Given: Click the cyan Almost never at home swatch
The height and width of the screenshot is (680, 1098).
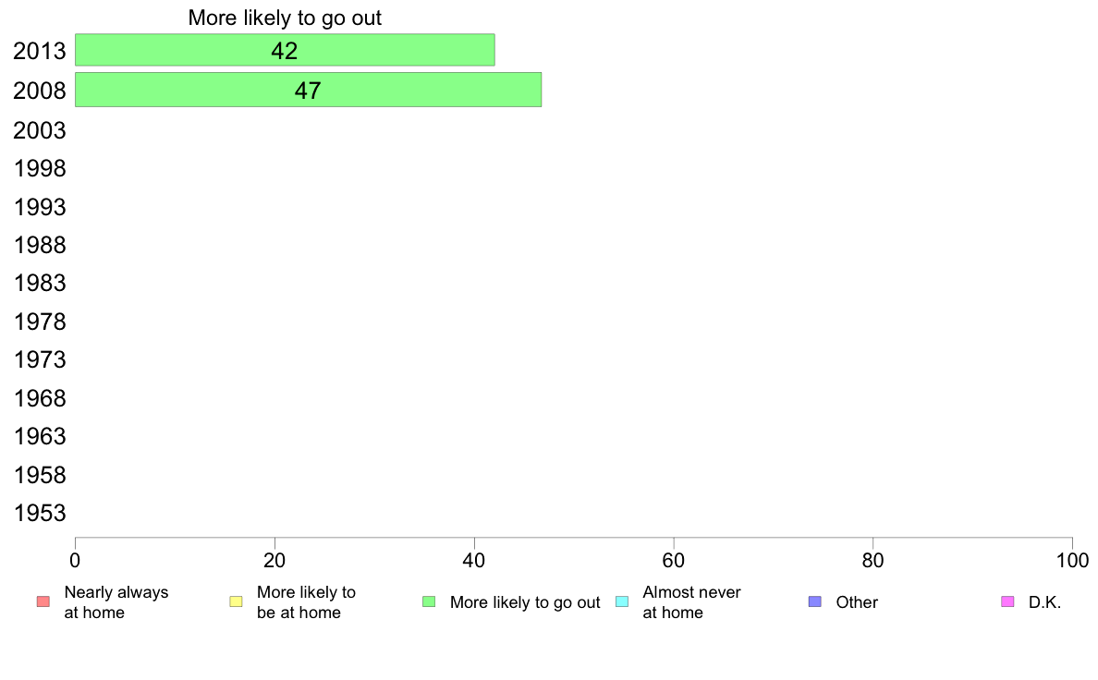Looking at the screenshot, I should point(622,601).
